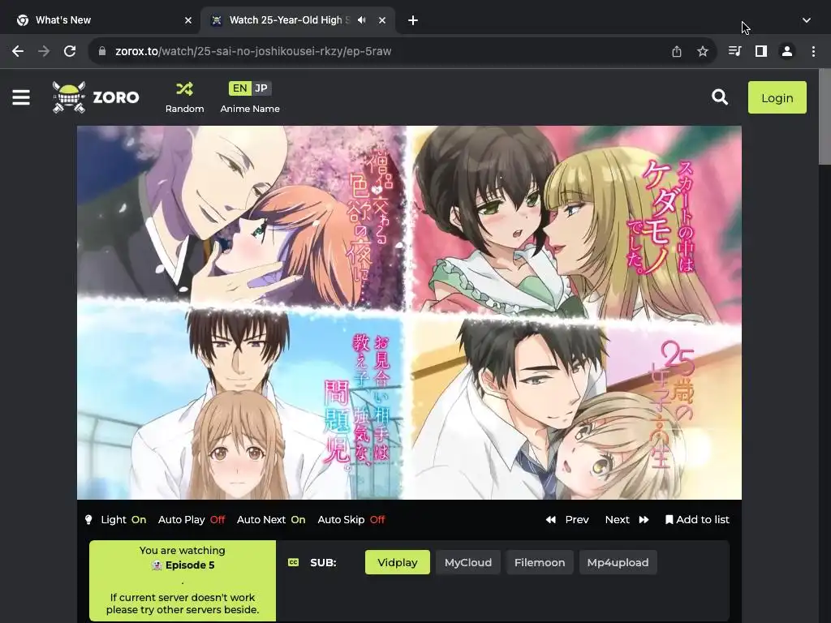831x623 pixels.
Task: Open a new browser tab
Action: click(413, 20)
